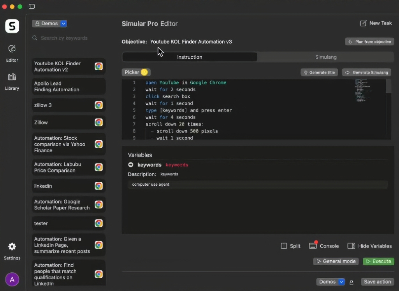Click code line 'scroll down 20 times:'
Image resolution: width=399 pixels, height=291 pixels.
pos(174,124)
